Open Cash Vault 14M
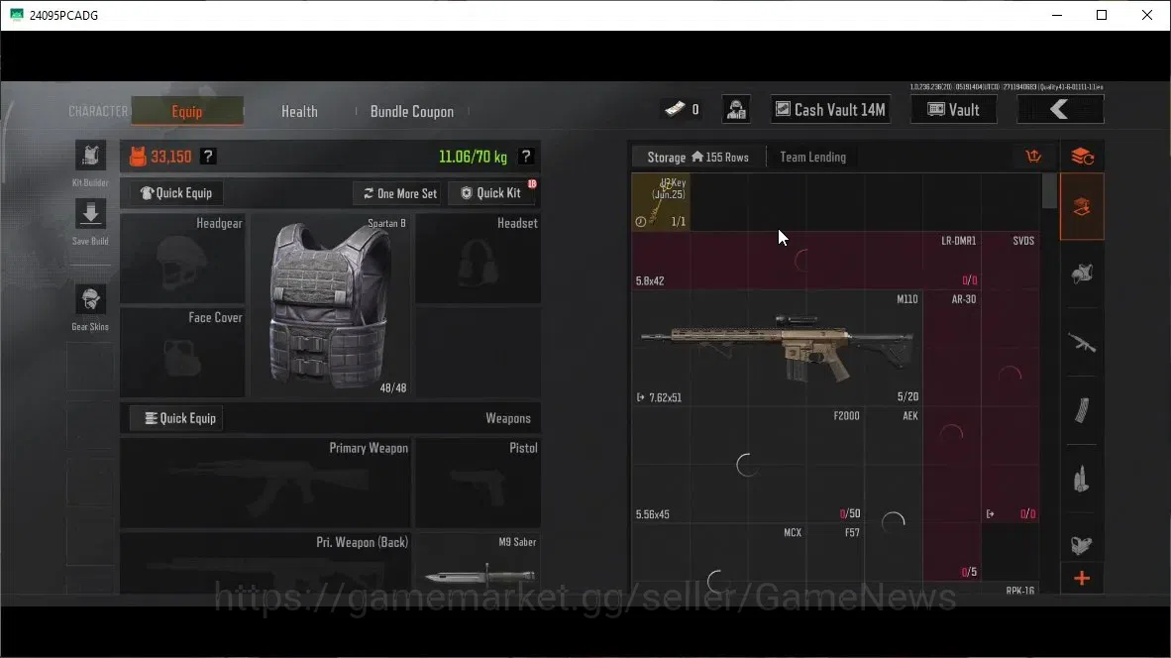This screenshot has height=658, width=1171. [x=830, y=110]
